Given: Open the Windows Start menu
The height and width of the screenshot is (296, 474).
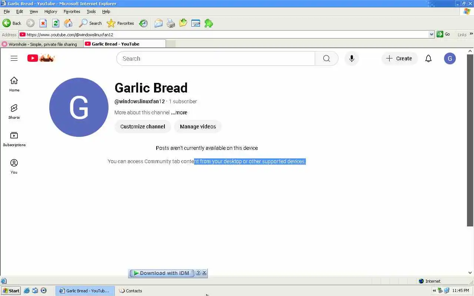Looking at the screenshot, I should click(11, 290).
